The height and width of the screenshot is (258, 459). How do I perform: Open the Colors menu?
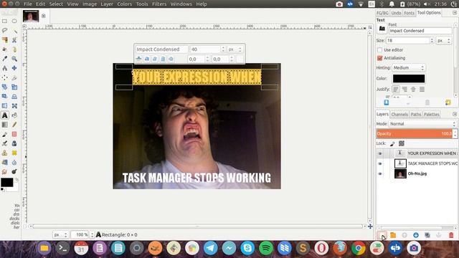click(124, 4)
